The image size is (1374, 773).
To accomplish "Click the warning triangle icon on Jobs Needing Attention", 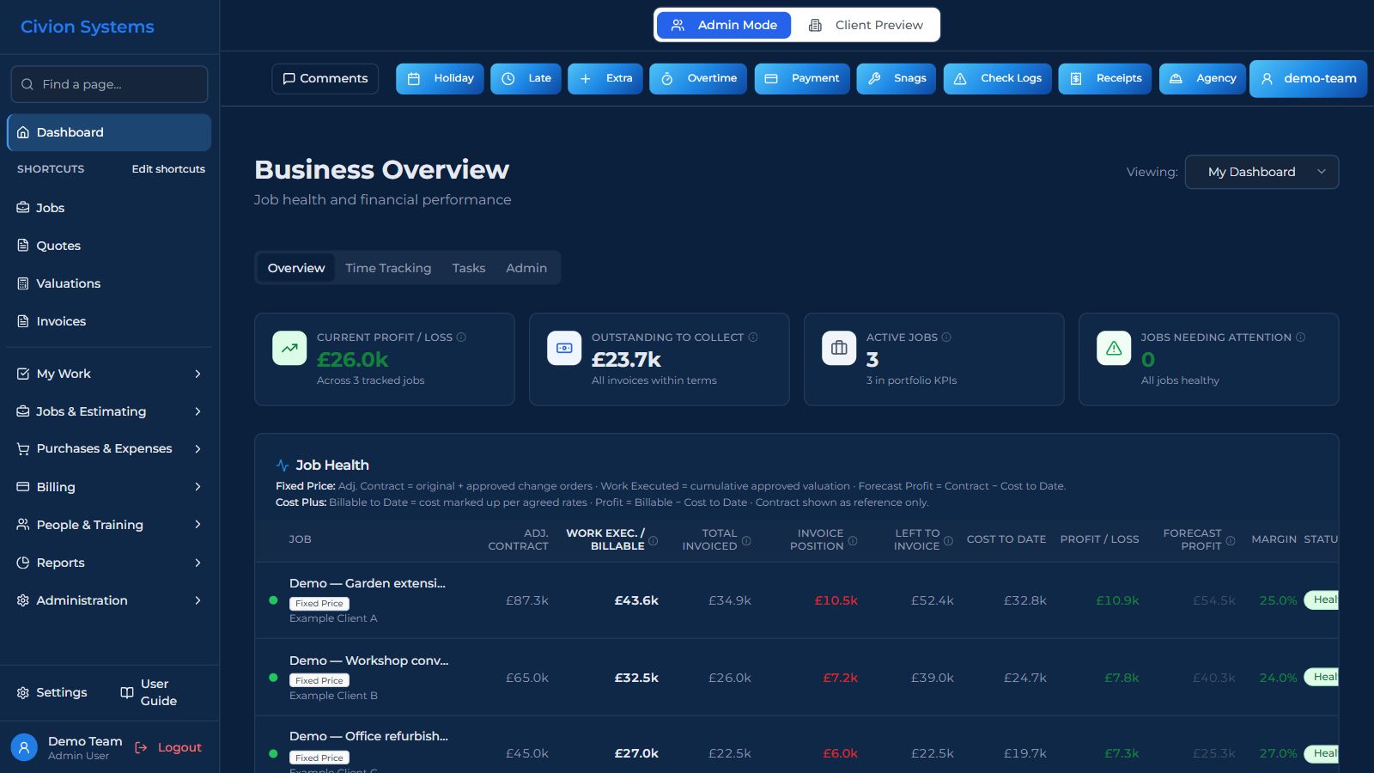I will (1114, 348).
